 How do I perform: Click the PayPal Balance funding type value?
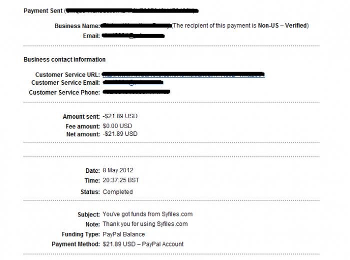123,234
